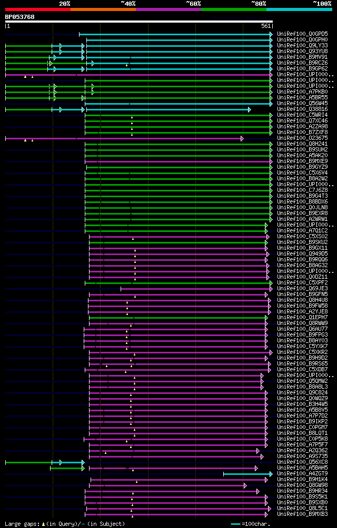Open hit UniRef100_B9MV91
Screen dimensions: 337x528
[302, 57]
